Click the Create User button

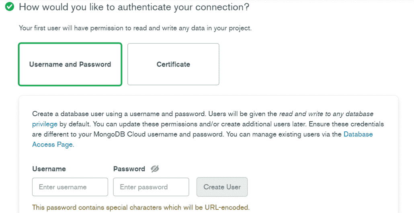pos(222,187)
